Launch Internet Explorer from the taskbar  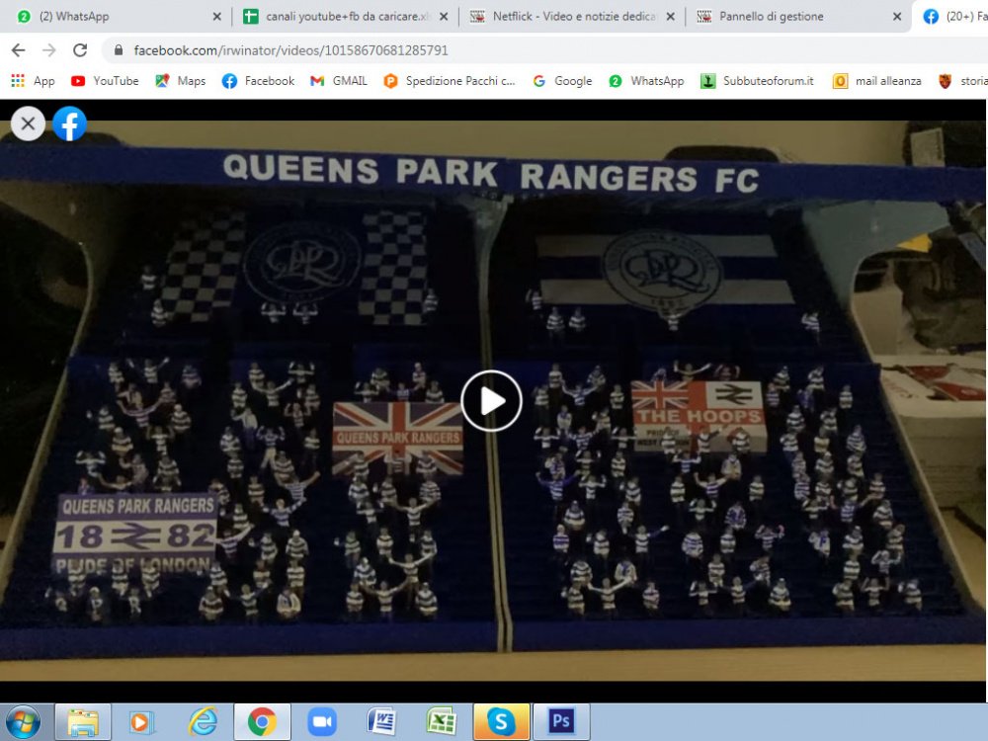click(x=203, y=722)
